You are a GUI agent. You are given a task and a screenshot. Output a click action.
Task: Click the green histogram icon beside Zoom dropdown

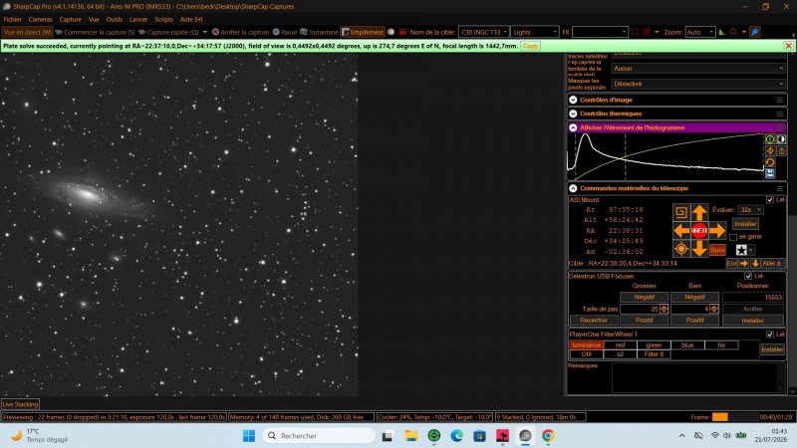[x=721, y=32]
